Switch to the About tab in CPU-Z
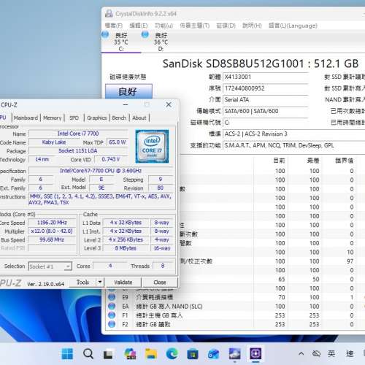Viewport: 365px width, 365px height. pos(139,118)
